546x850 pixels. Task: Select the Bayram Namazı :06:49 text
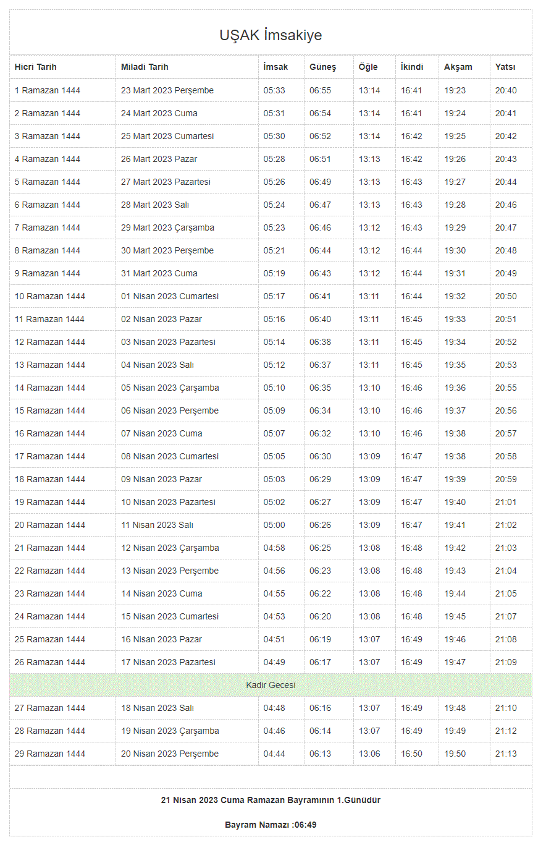tap(271, 825)
